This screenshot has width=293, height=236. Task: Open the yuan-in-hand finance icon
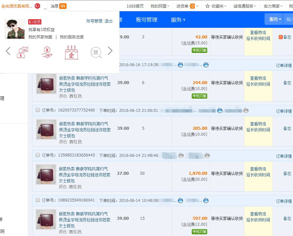pos(47,52)
